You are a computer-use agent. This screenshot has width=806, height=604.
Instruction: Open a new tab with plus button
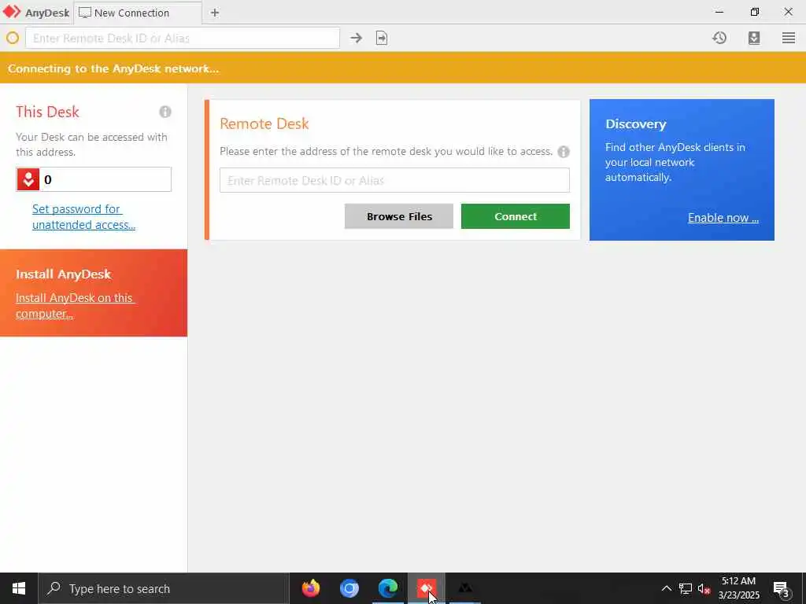tap(215, 13)
